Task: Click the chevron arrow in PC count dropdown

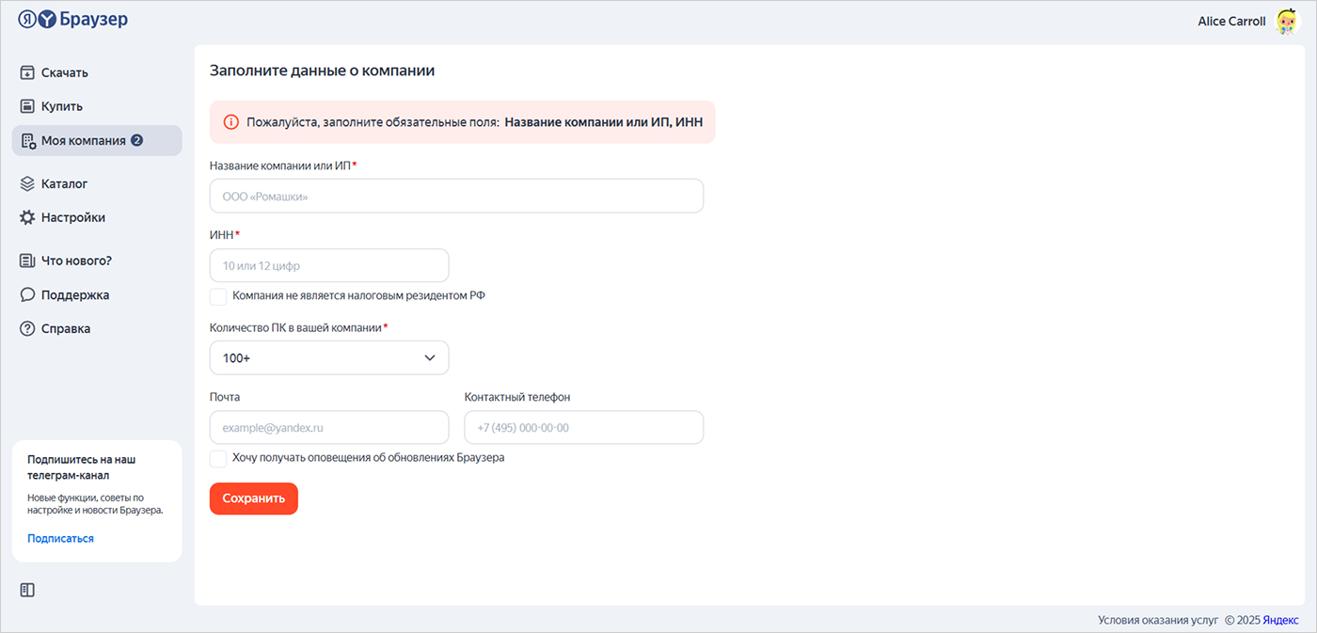Action: point(430,357)
